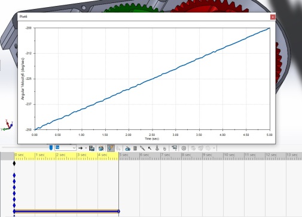The width and height of the screenshot is (302, 217).
Task: Click the blue angular velocity curve
Action: click(x=152, y=79)
